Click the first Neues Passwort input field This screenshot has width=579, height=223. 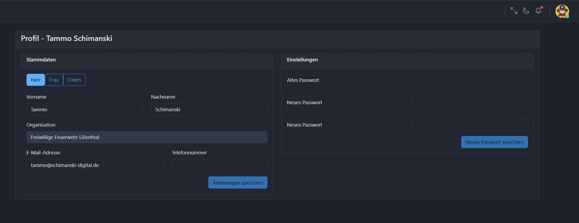click(x=469, y=102)
